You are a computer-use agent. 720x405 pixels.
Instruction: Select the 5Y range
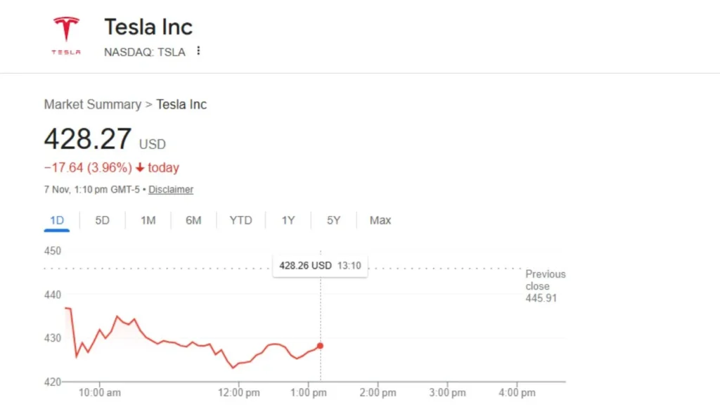click(333, 220)
